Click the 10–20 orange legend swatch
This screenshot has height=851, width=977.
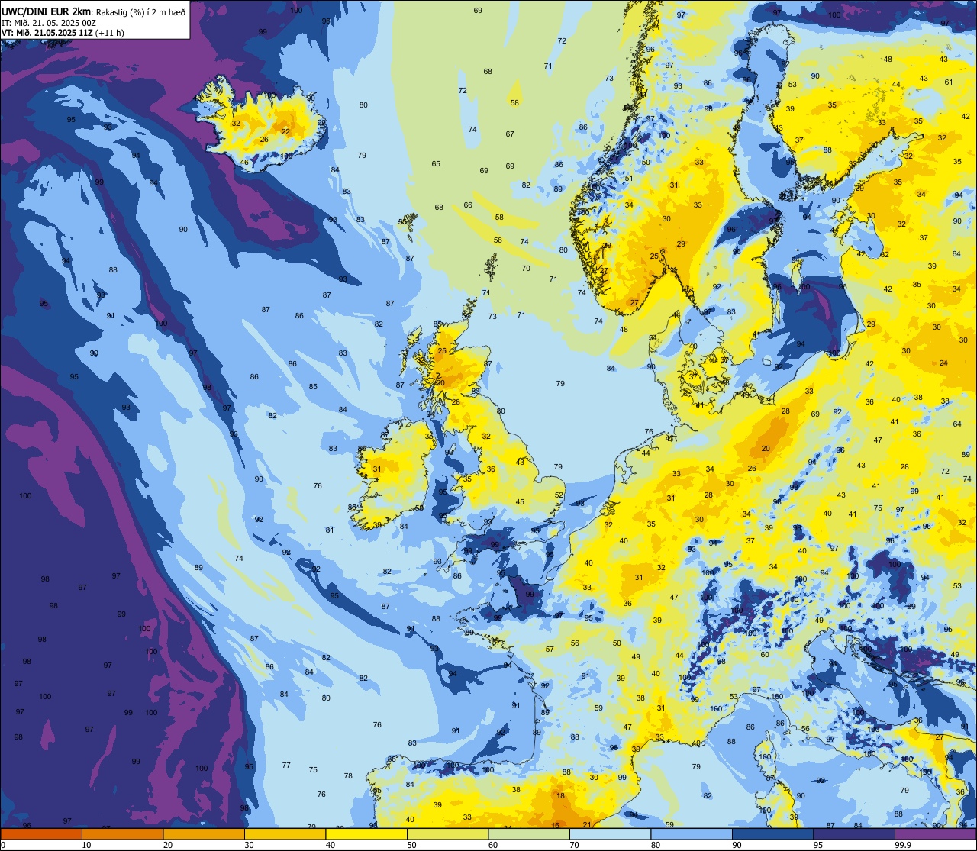coord(122,833)
